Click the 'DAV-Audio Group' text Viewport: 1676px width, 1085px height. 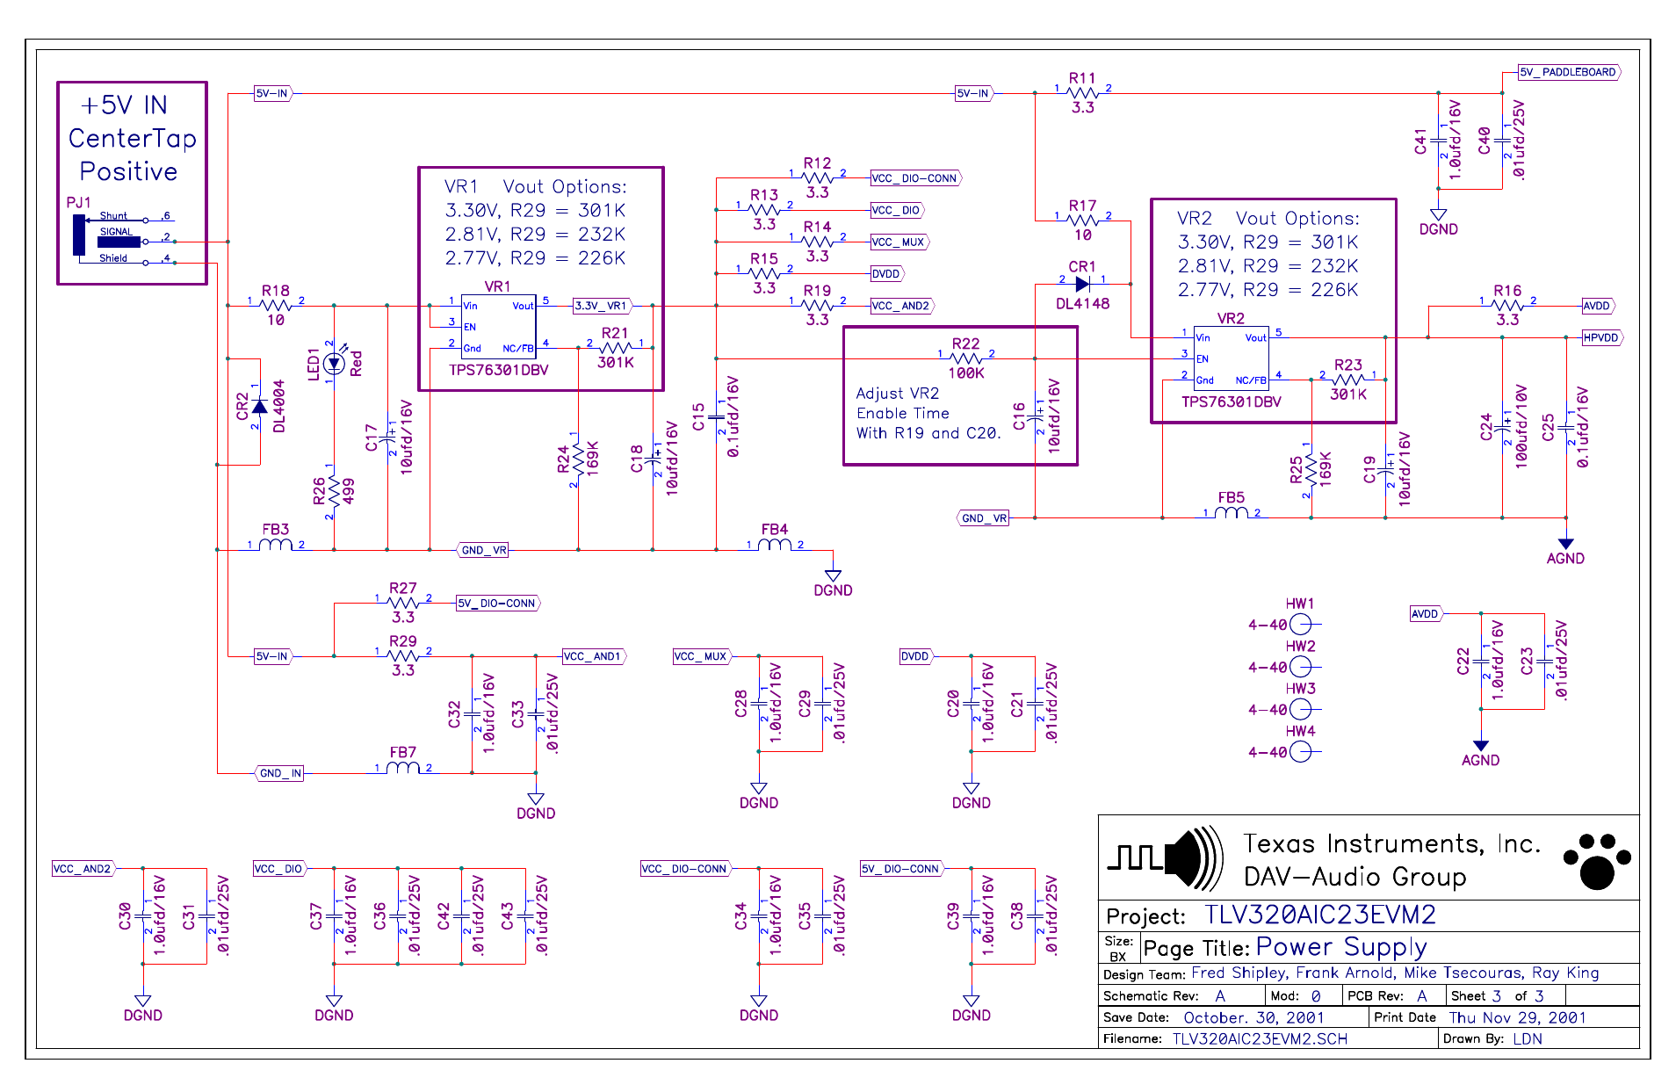pos(1355,877)
